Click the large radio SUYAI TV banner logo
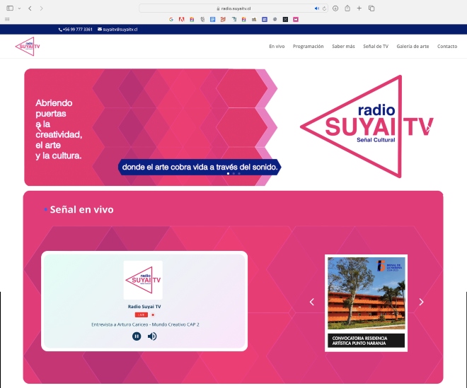 [x=367, y=127]
